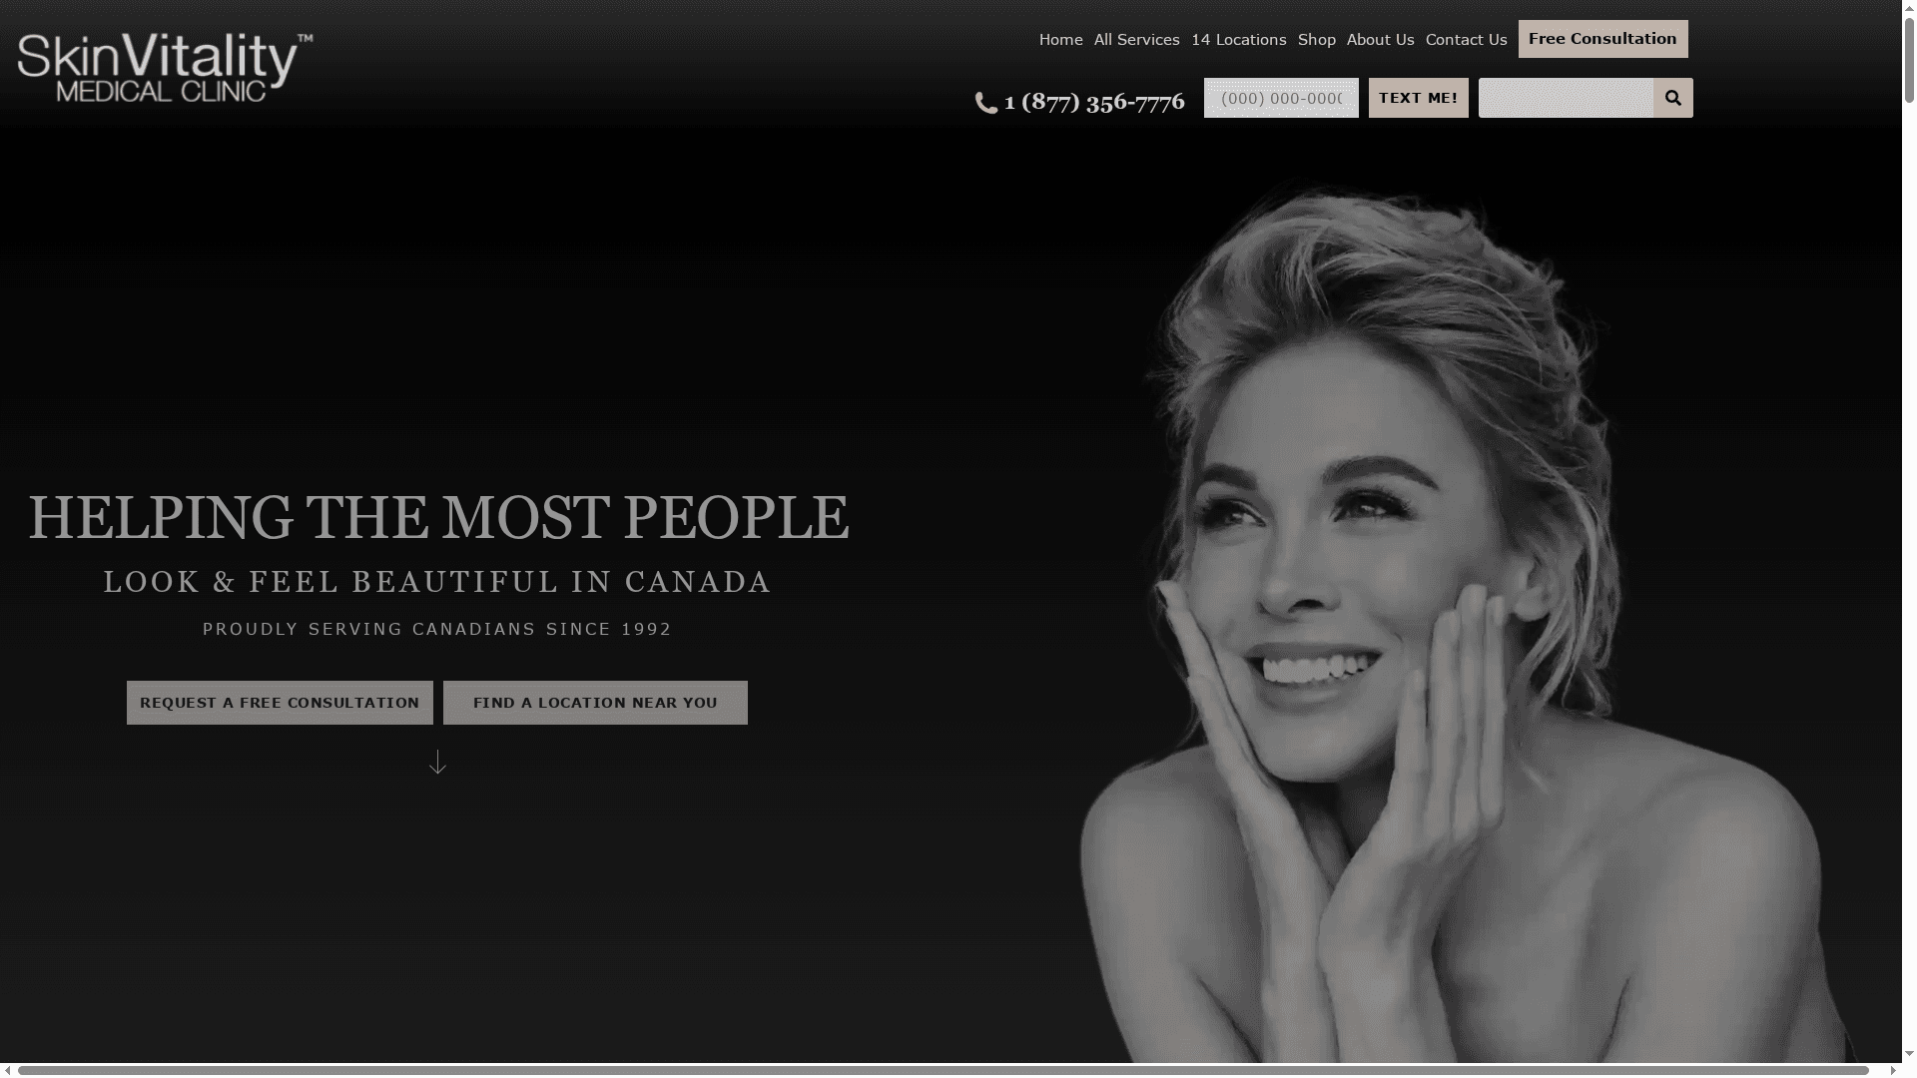
Task: Click the SkinVitality Medical Clinic logo
Action: (x=165, y=67)
